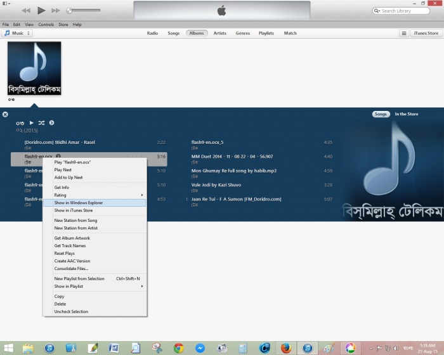
Task: Open the Edit menu
Action: pos(16,25)
